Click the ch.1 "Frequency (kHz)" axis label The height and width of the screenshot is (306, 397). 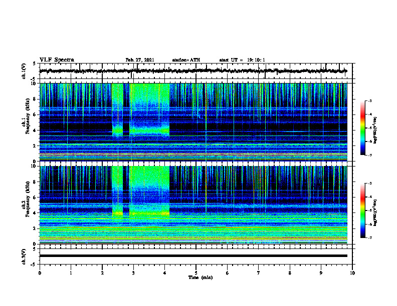[28, 116]
